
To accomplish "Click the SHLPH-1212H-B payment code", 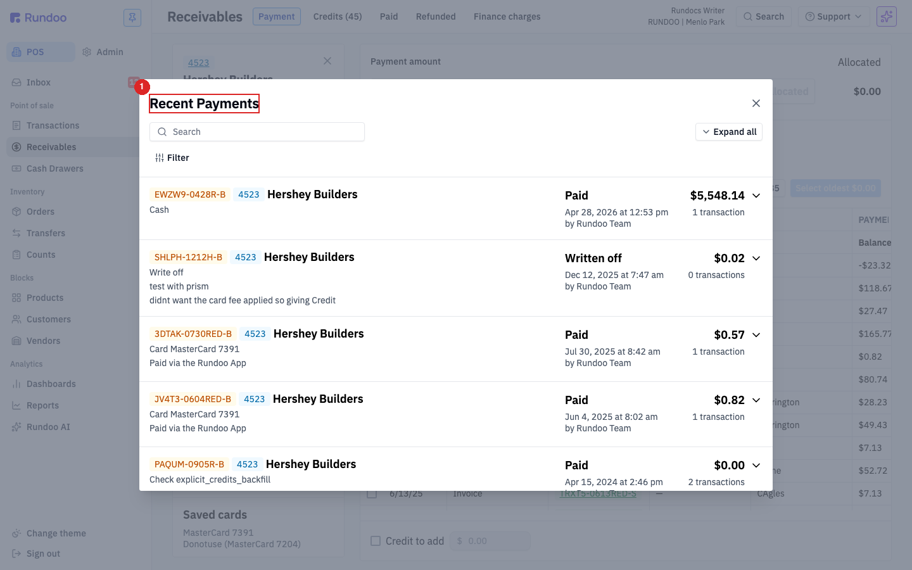I will (188, 257).
